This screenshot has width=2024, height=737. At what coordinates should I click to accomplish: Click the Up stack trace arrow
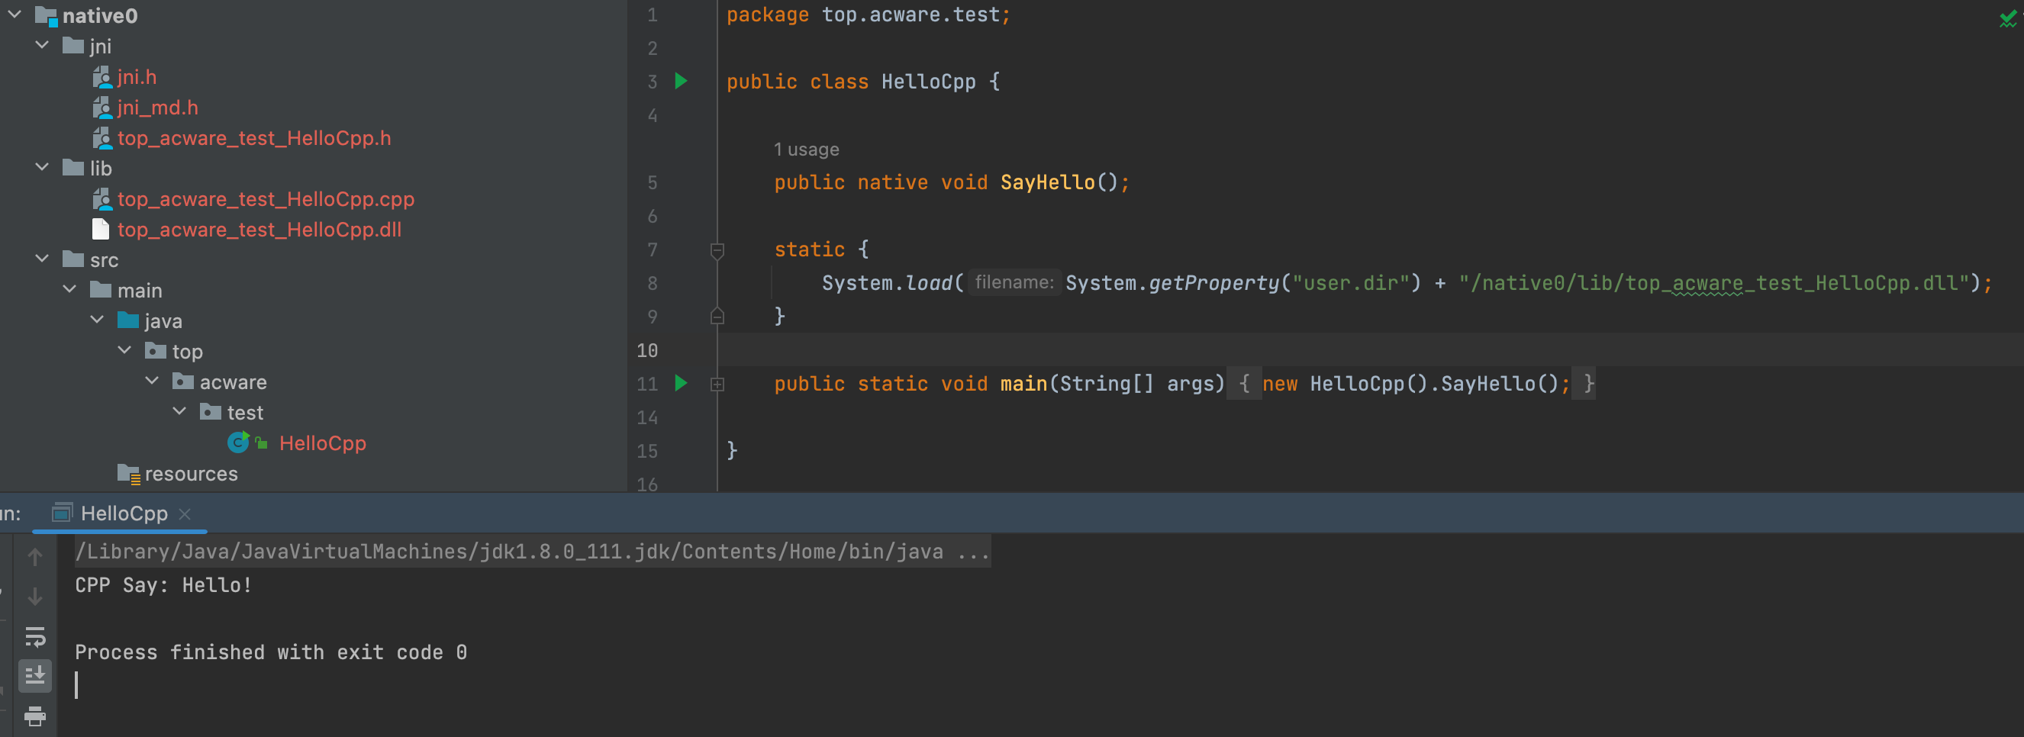35,557
